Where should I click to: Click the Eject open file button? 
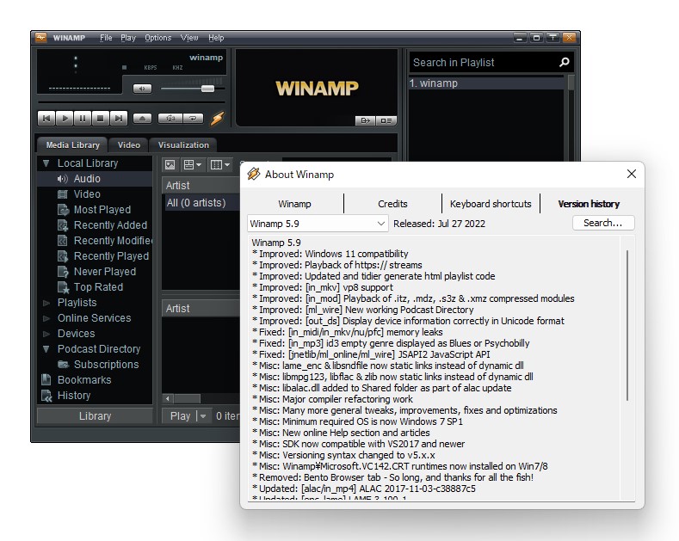[x=142, y=118]
